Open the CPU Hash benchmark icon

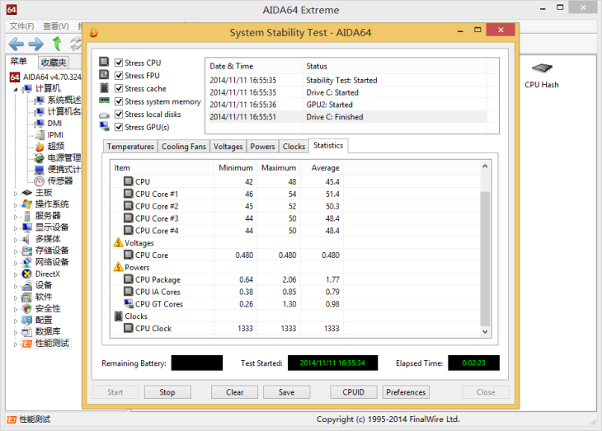click(x=542, y=69)
